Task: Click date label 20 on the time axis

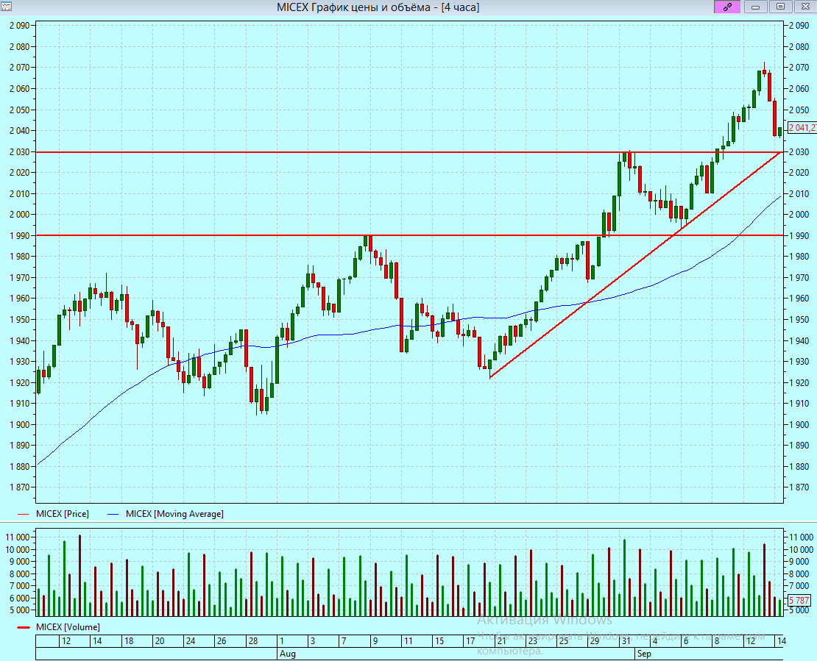Action: click(160, 640)
